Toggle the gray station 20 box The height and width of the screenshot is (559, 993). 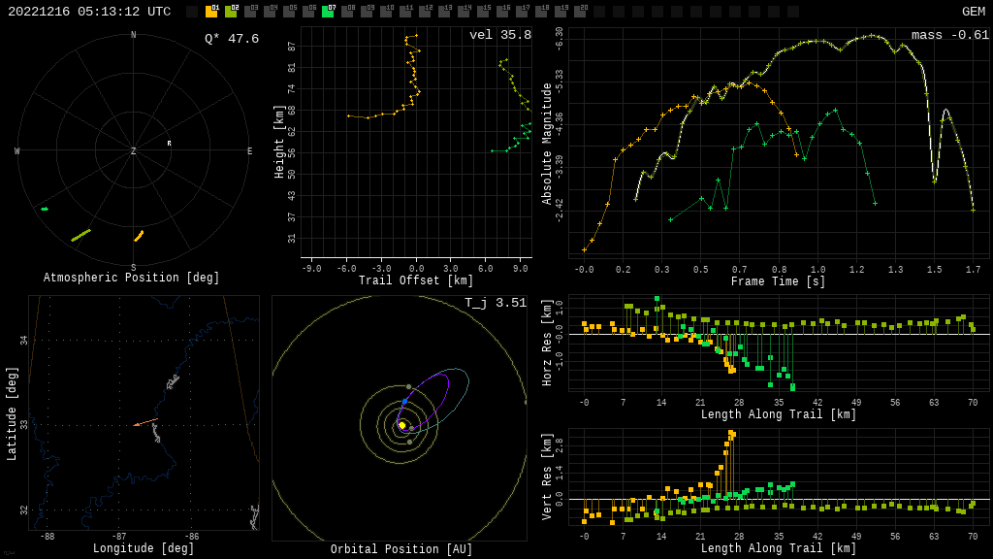[x=580, y=12]
